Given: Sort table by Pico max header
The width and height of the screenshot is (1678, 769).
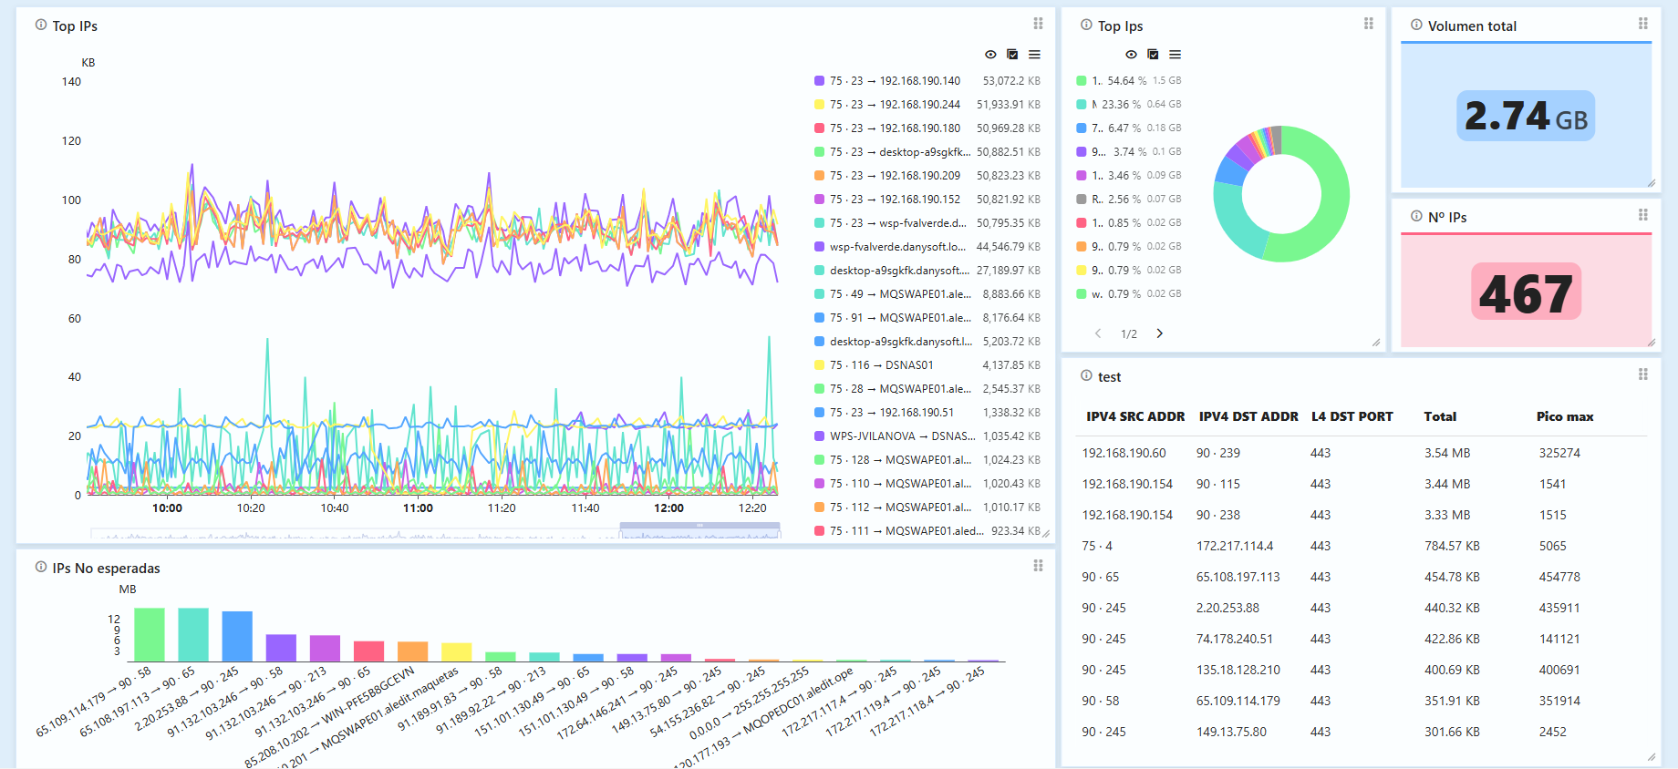Looking at the screenshot, I should click(1565, 416).
